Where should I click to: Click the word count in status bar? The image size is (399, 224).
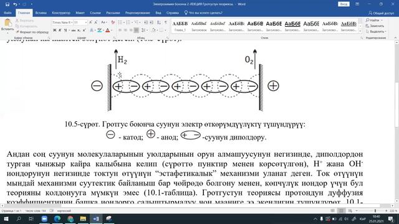pyautogui.click(x=36, y=211)
